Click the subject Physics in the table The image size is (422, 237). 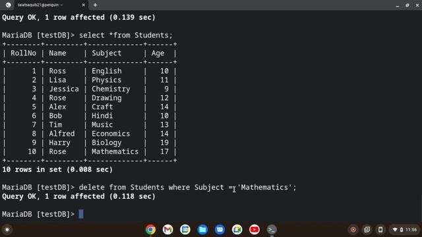(107, 80)
